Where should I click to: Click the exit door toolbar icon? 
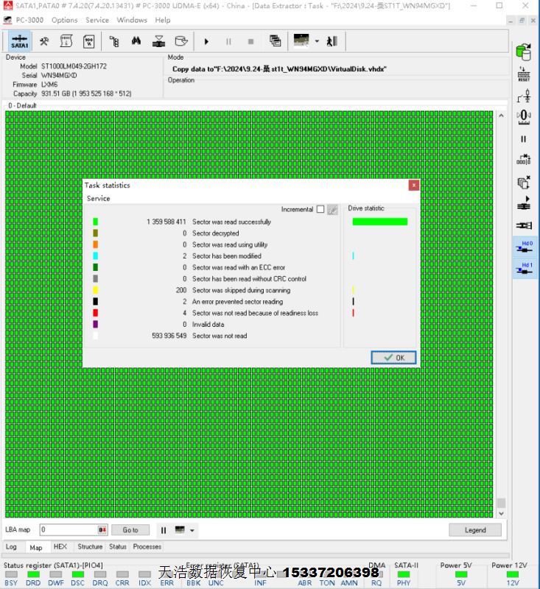coord(332,41)
